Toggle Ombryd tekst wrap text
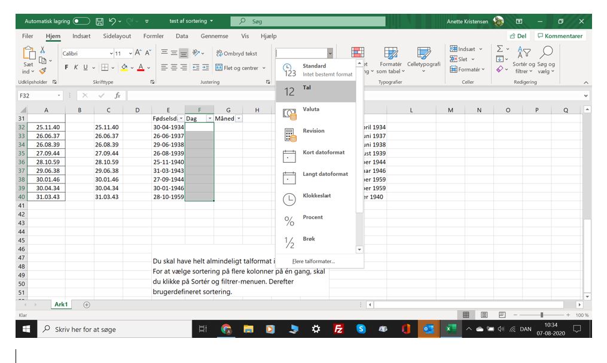Viewport: 607px width, 363px height. tap(237, 53)
